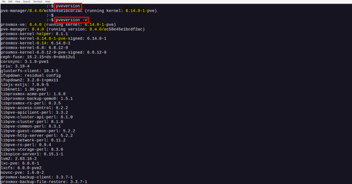Open the Terminal menu

click(x=37, y=2)
